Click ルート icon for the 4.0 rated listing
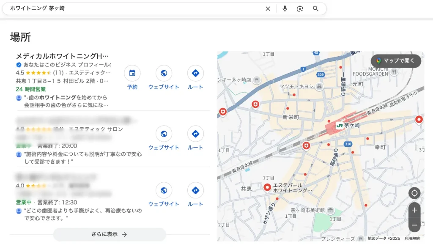Viewport: 433px width, 247px height. point(195,190)
